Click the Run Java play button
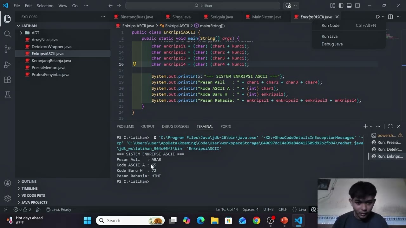 pos(378,17)
